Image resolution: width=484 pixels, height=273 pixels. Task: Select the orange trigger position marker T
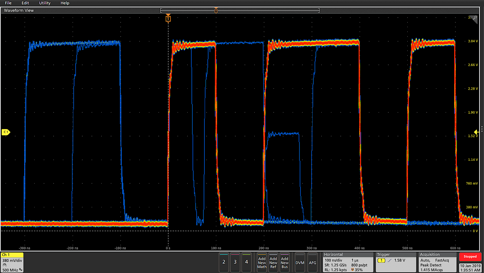(168, 19)
